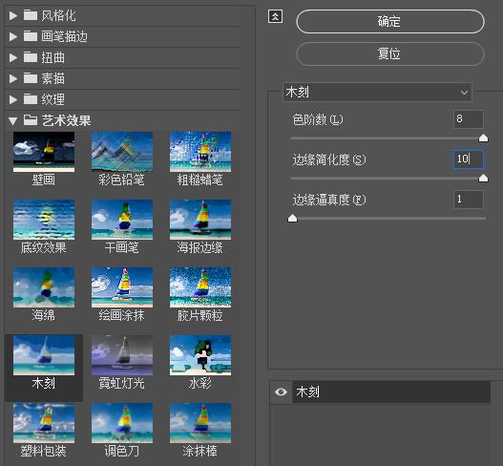Click the 色阶数 slider handle
This screenshot has height=466, width=503.
(x=483, y=138)
